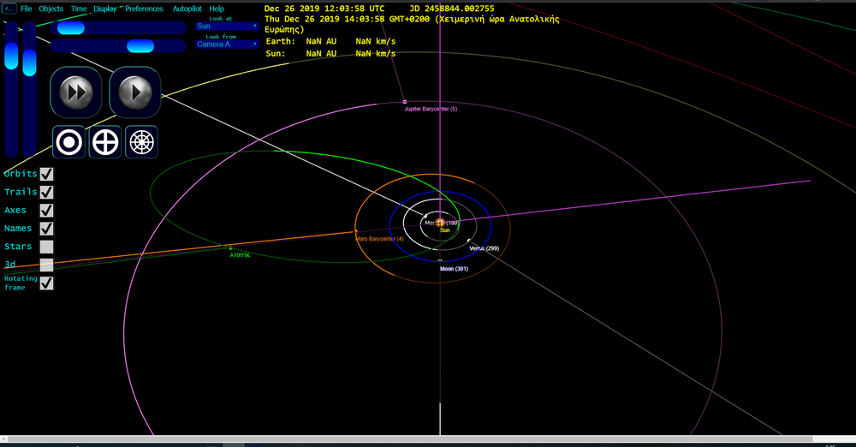856x447 pixels.
Task: Click the horizontal scrollbar at window bottom
Action: (411, 440)
